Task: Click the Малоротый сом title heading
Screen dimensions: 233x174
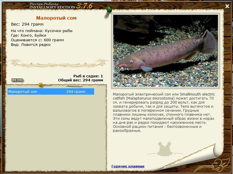Action: [56, 18]
